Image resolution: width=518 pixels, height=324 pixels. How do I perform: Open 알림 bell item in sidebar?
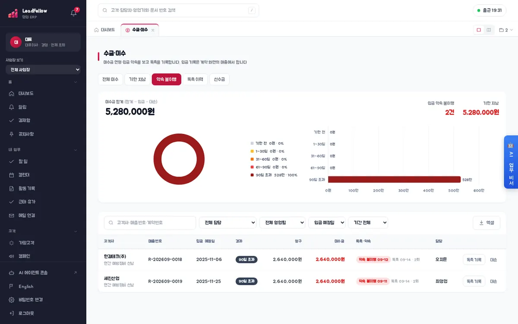(x=12, y=107)
